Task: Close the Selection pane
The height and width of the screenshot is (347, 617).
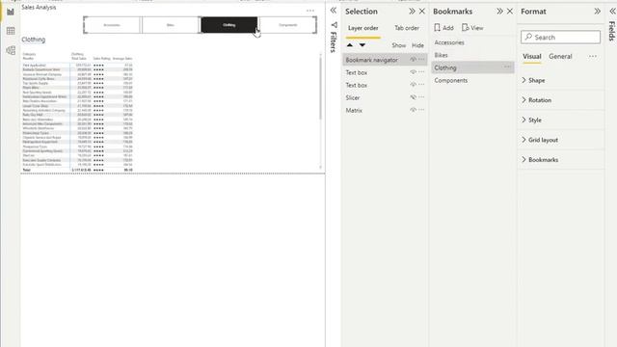Action: (422, 12)
